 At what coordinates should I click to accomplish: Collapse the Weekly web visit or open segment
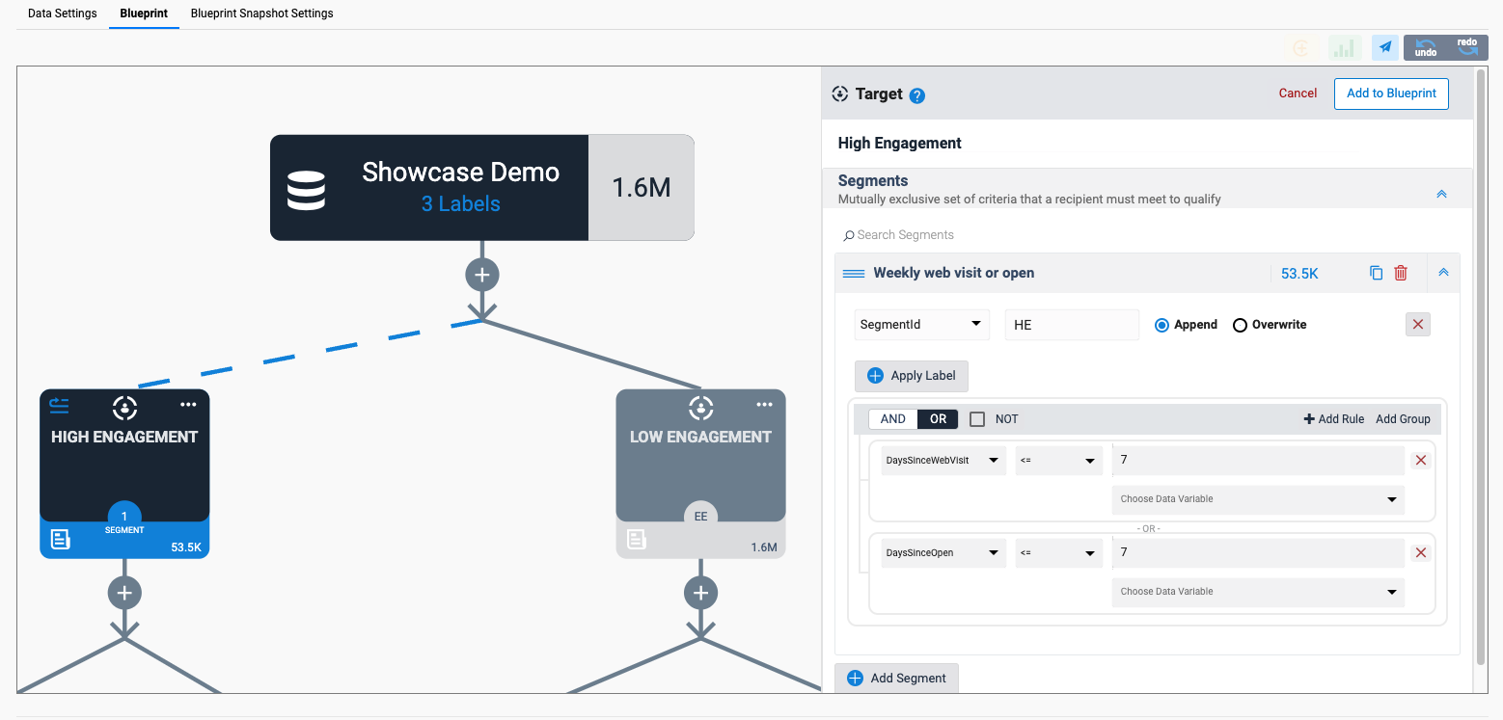pos(1443,273)
